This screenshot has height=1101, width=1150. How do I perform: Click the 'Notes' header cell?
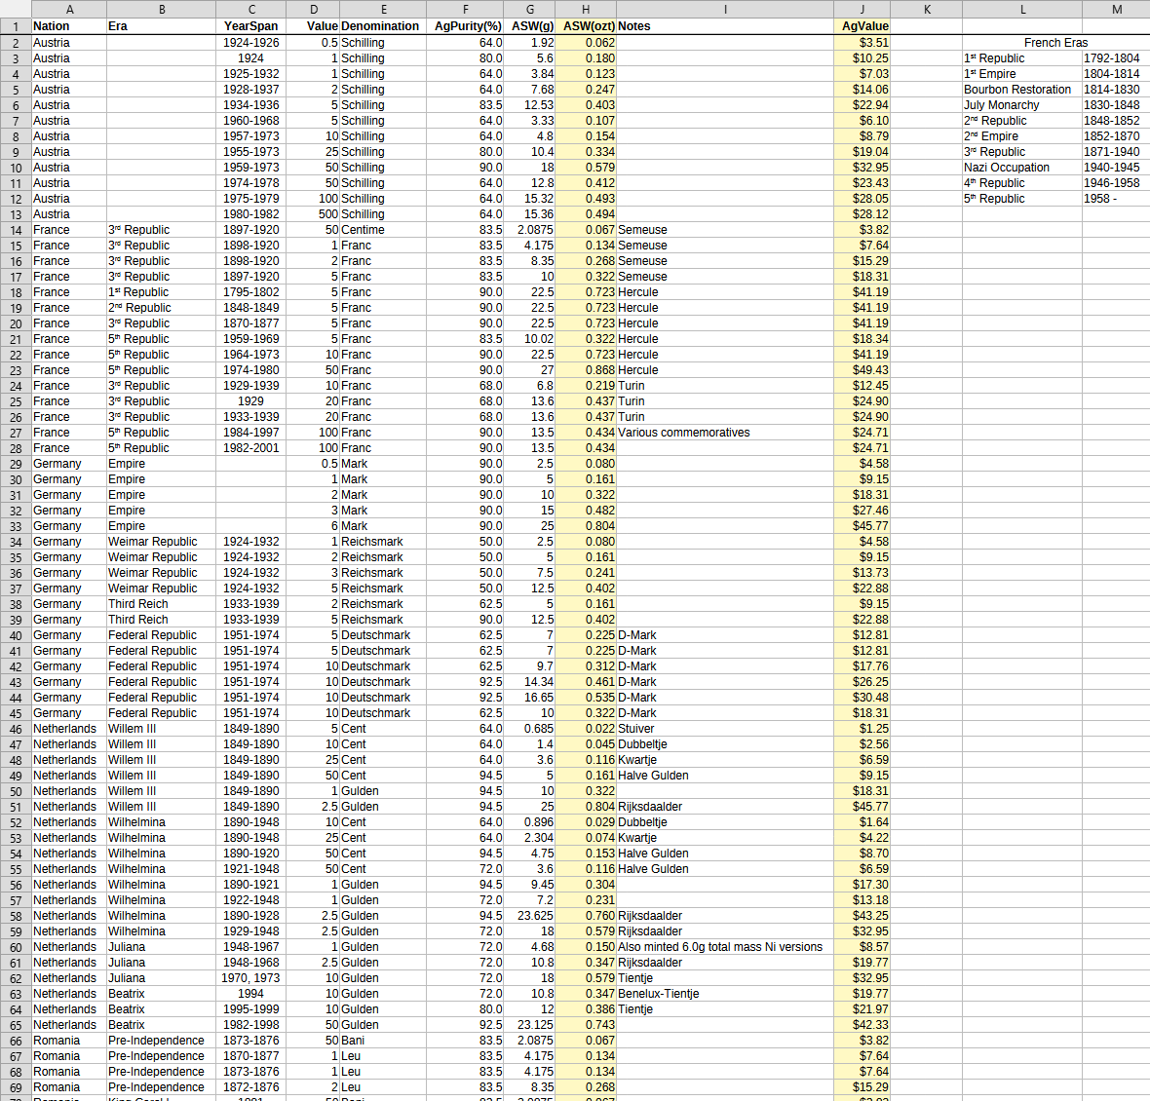coord(725,26)
